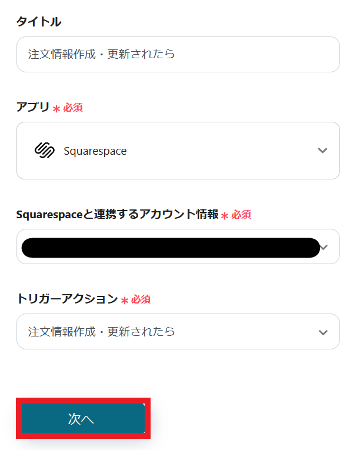The image size is (360, 450).
Task: Click the トリガーアクション field label
Action: (67, 299)
